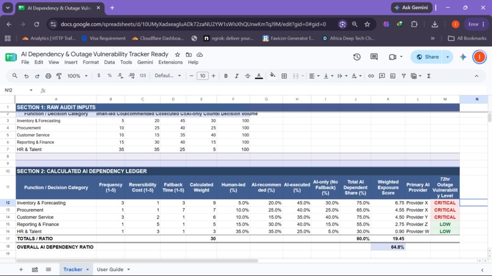This screenshot has width=492, height=276.
Task: Click the merge cells icon
Action: (295, 76)
